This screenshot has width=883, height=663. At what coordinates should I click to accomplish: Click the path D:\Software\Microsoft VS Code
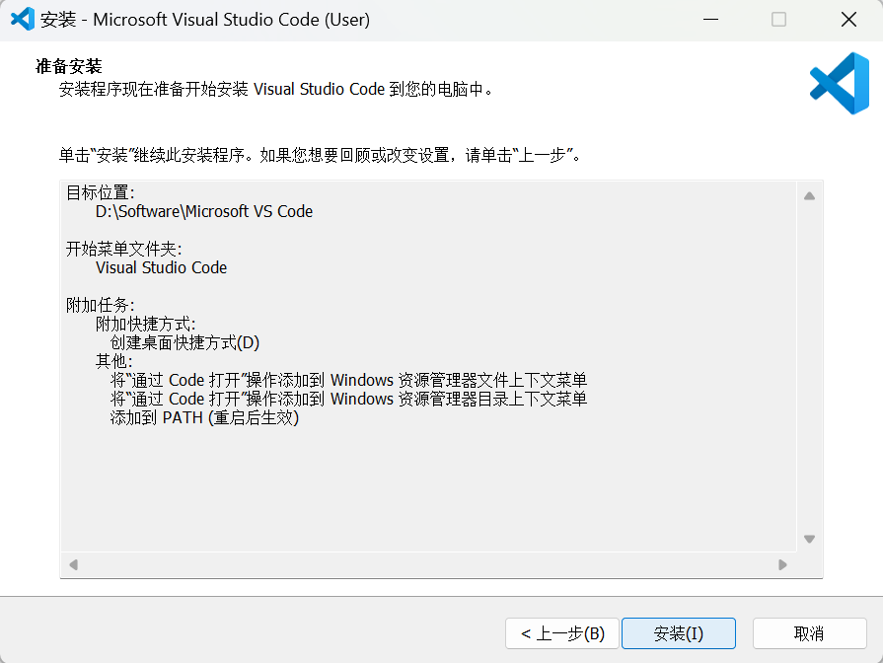coord(204,211)
